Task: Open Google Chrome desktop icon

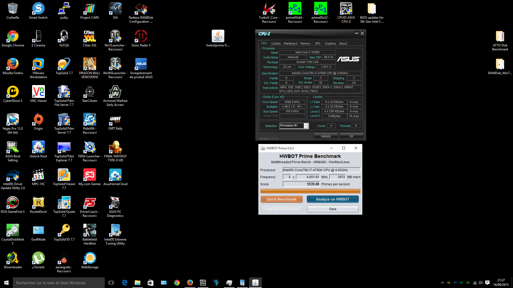Action: click(13, 39)
